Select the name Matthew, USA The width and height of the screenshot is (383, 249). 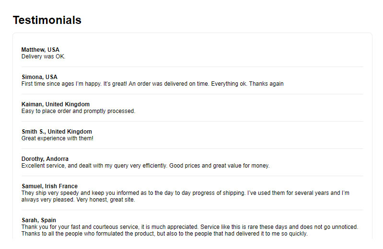[x=40, y=50]
